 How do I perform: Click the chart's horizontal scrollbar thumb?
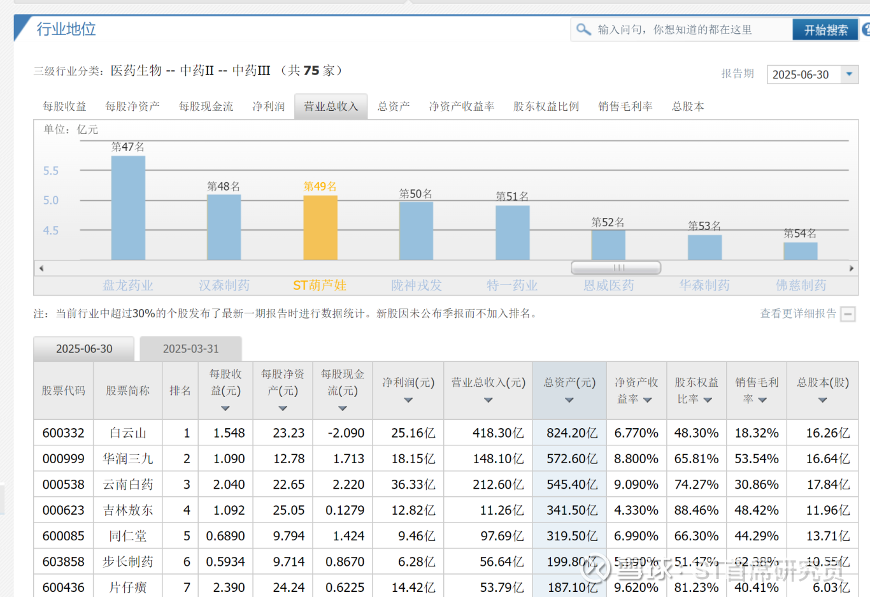coord(616,268)
